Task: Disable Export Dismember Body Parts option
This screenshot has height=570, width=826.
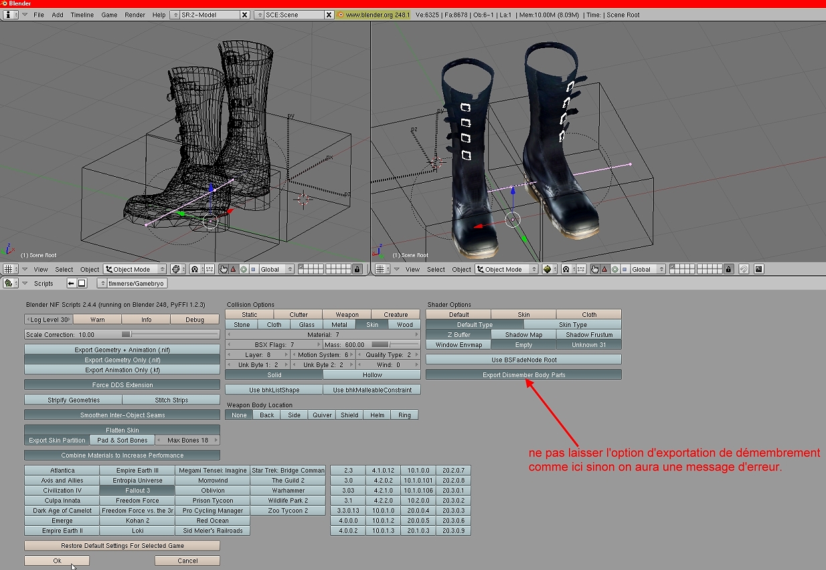Action: point(523,375)
